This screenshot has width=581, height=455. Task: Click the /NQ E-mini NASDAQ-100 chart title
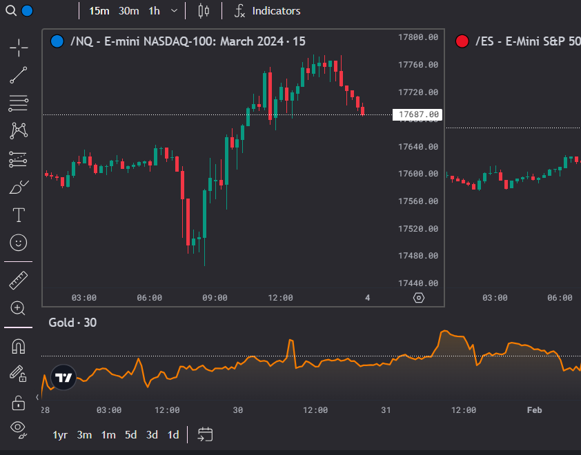pyautogui.click(x=188, y=41)
